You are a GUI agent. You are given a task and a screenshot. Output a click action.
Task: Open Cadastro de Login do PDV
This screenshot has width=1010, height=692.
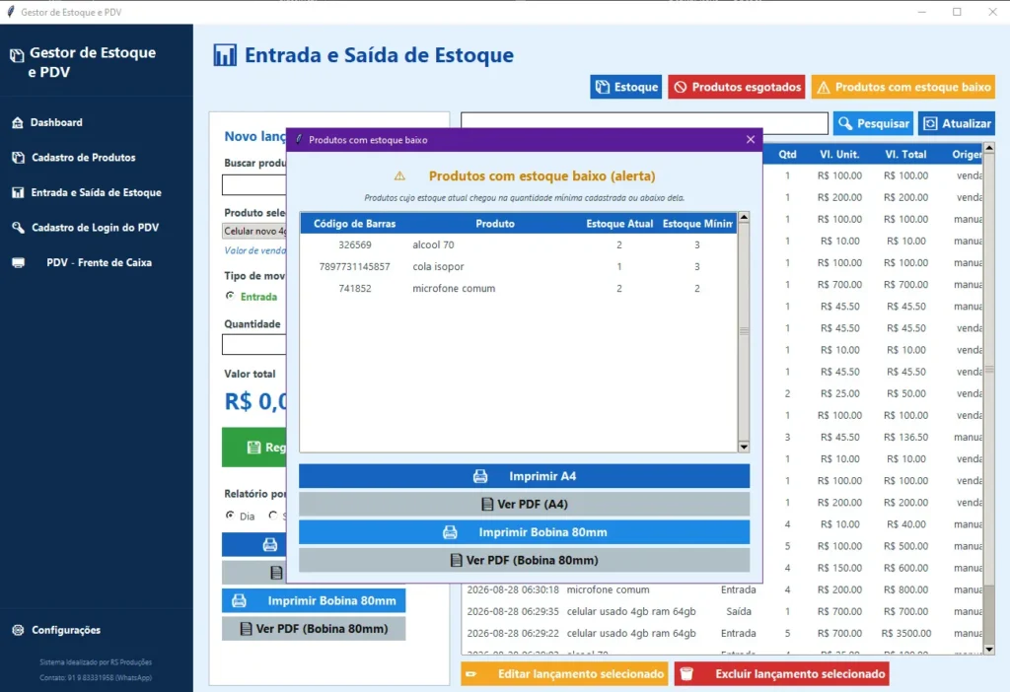coord(95,228)
